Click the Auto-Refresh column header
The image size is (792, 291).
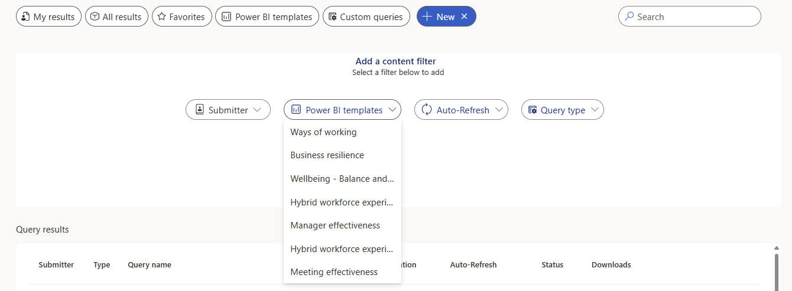tap(473, 265)
